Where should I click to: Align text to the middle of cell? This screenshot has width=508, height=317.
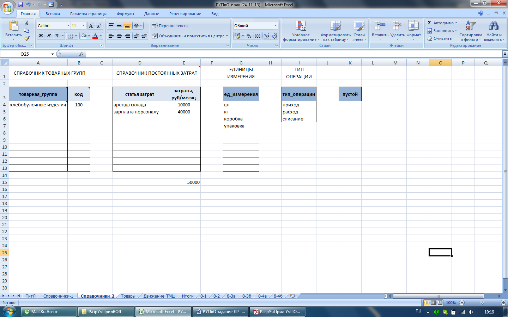point(119,26)
